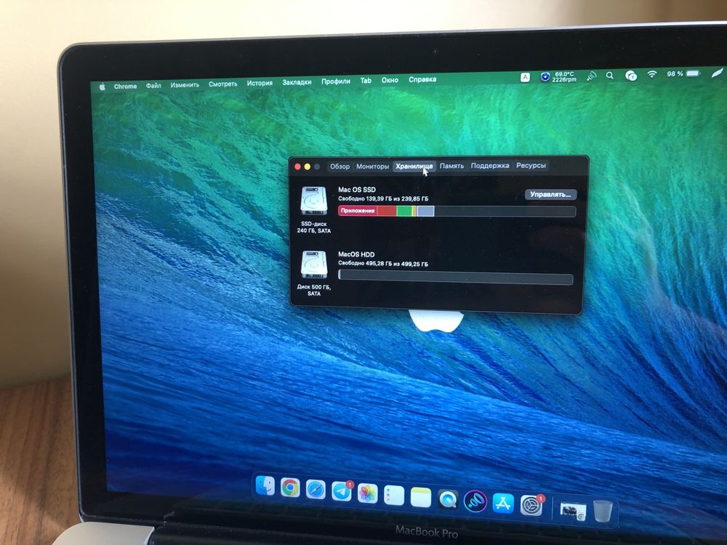Image resolution: width=727 pixels, height=545 pixels.
Task: Click the AirDrop-style menu bar icon
Action: point(592,76)
